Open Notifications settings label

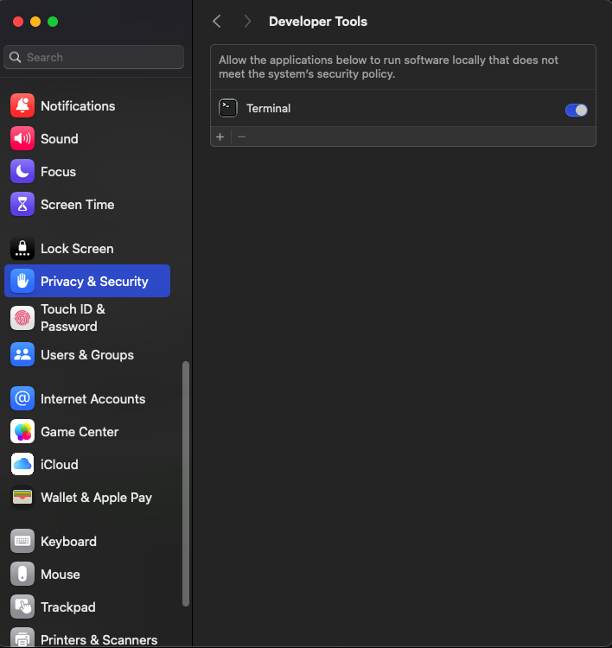click(78, 106)
